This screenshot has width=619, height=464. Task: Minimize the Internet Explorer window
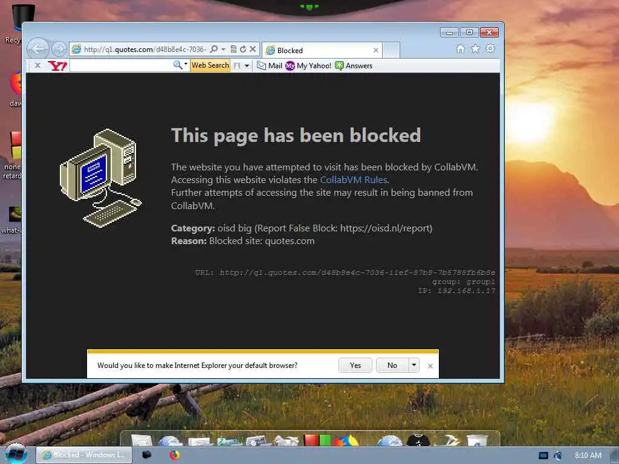click(449, 33)
